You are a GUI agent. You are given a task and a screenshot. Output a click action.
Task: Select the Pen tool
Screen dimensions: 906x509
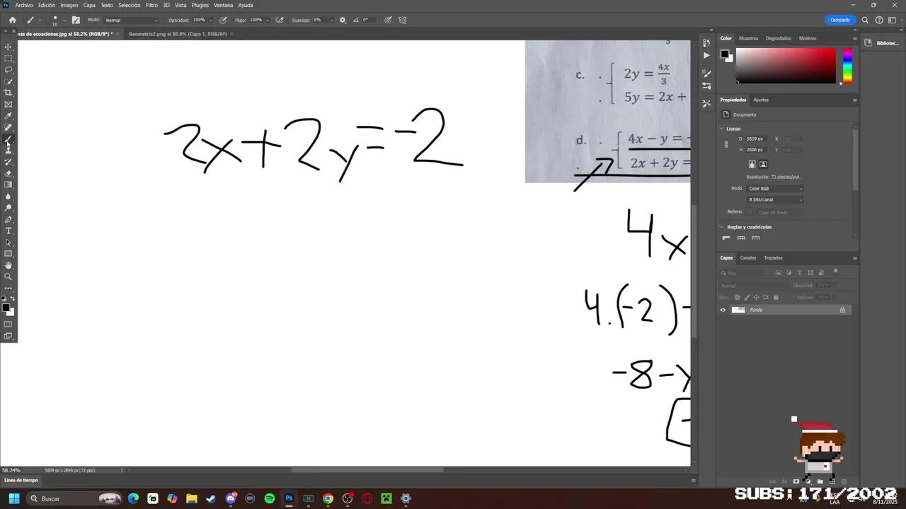point(8,219)
